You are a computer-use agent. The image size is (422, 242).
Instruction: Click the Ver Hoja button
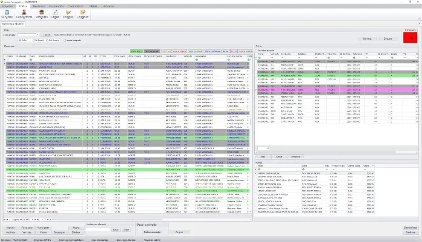(x=27, y=232)
